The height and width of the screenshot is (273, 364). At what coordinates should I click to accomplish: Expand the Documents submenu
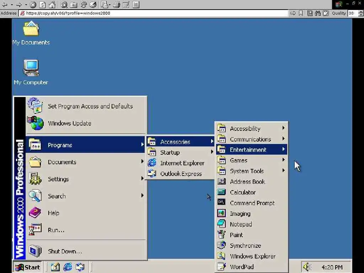[x=85, y=162]
